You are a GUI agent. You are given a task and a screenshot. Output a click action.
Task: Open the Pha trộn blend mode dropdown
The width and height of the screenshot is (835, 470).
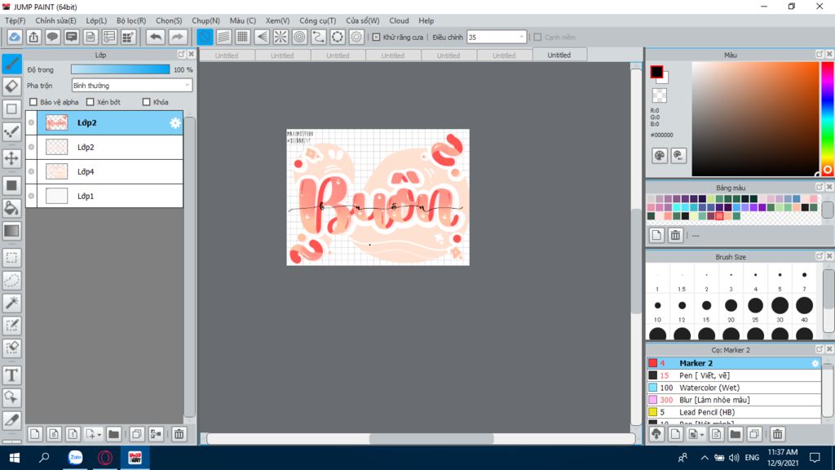pos(131,85)
